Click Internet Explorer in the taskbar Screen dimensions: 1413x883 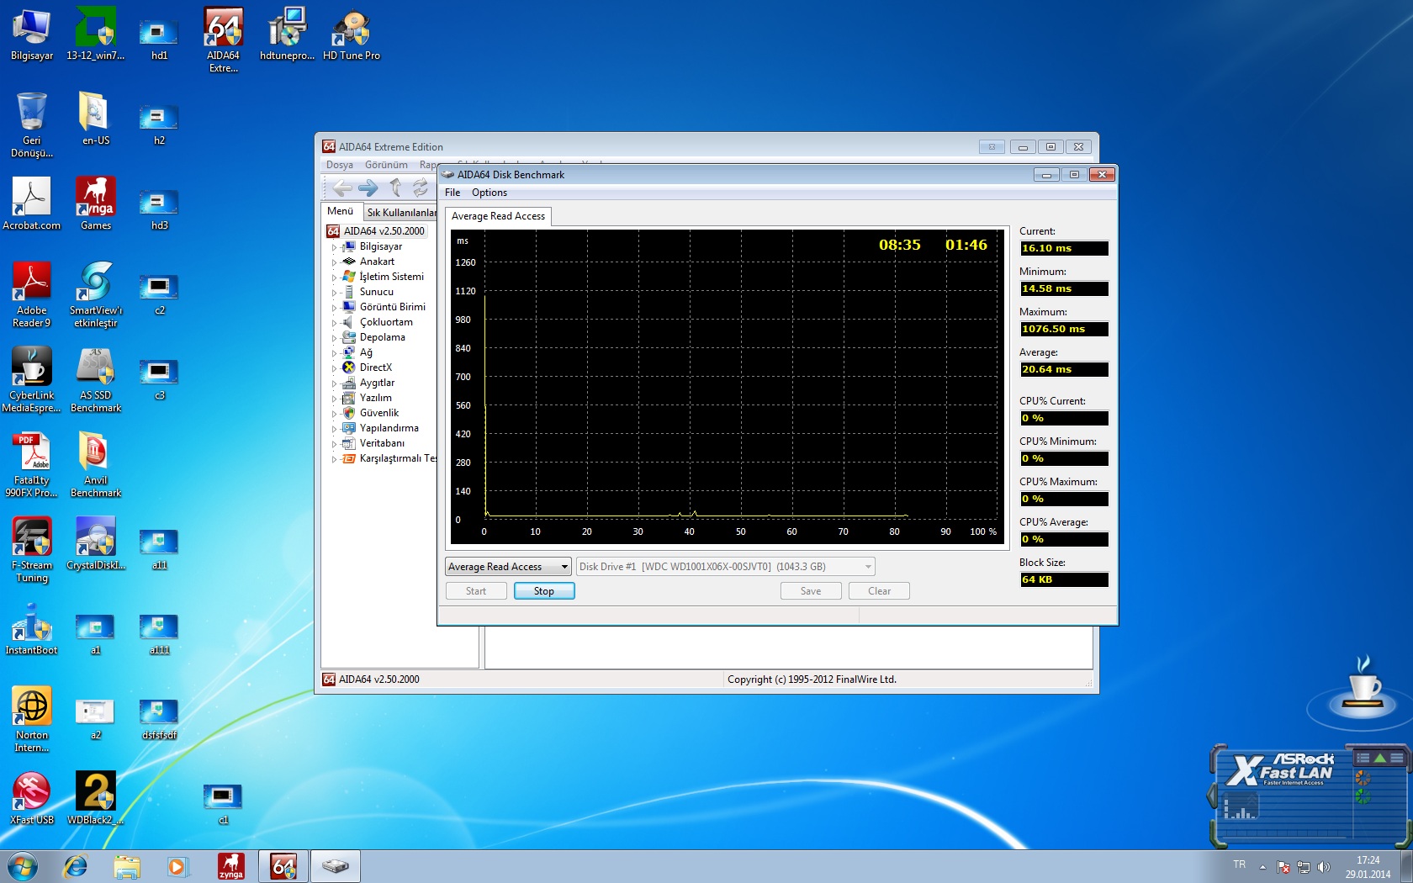(76, 866)
